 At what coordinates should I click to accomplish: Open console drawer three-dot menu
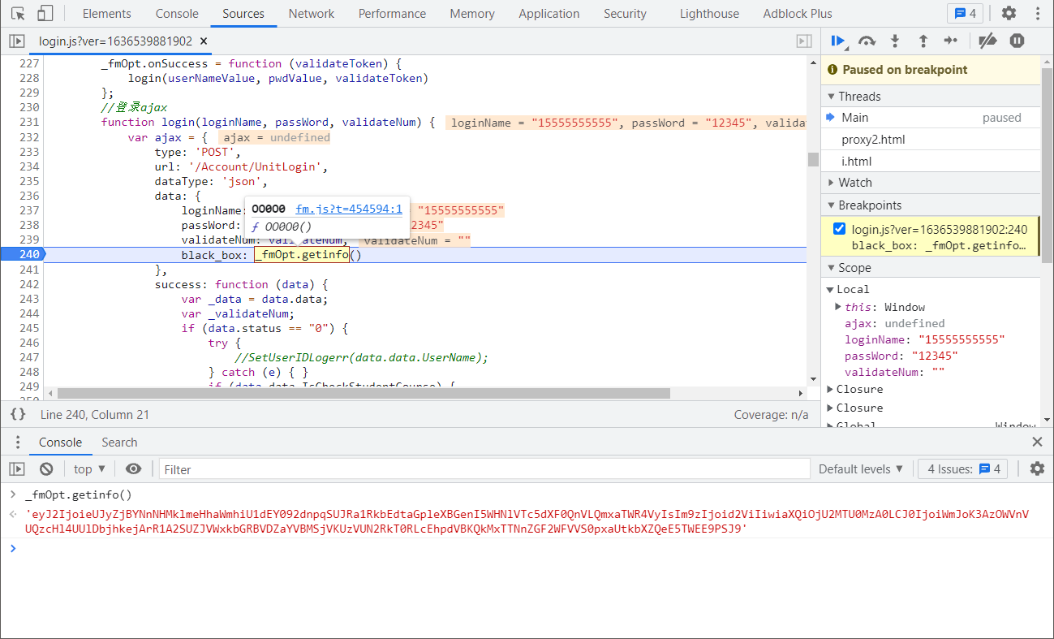[18, 443]
